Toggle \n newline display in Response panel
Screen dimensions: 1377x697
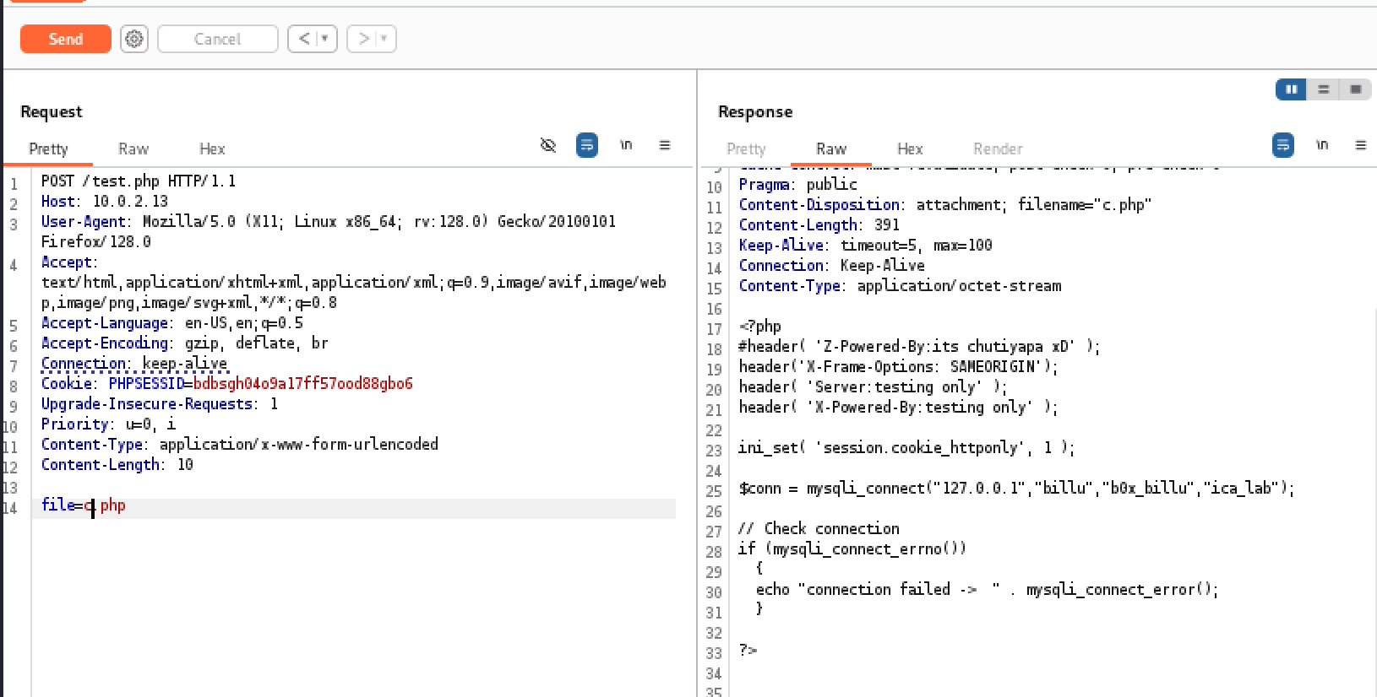[1322, 145]
